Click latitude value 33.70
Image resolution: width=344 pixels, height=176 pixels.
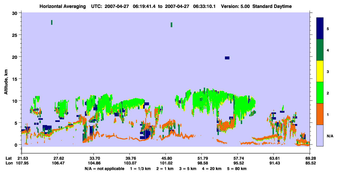point(94,158)
